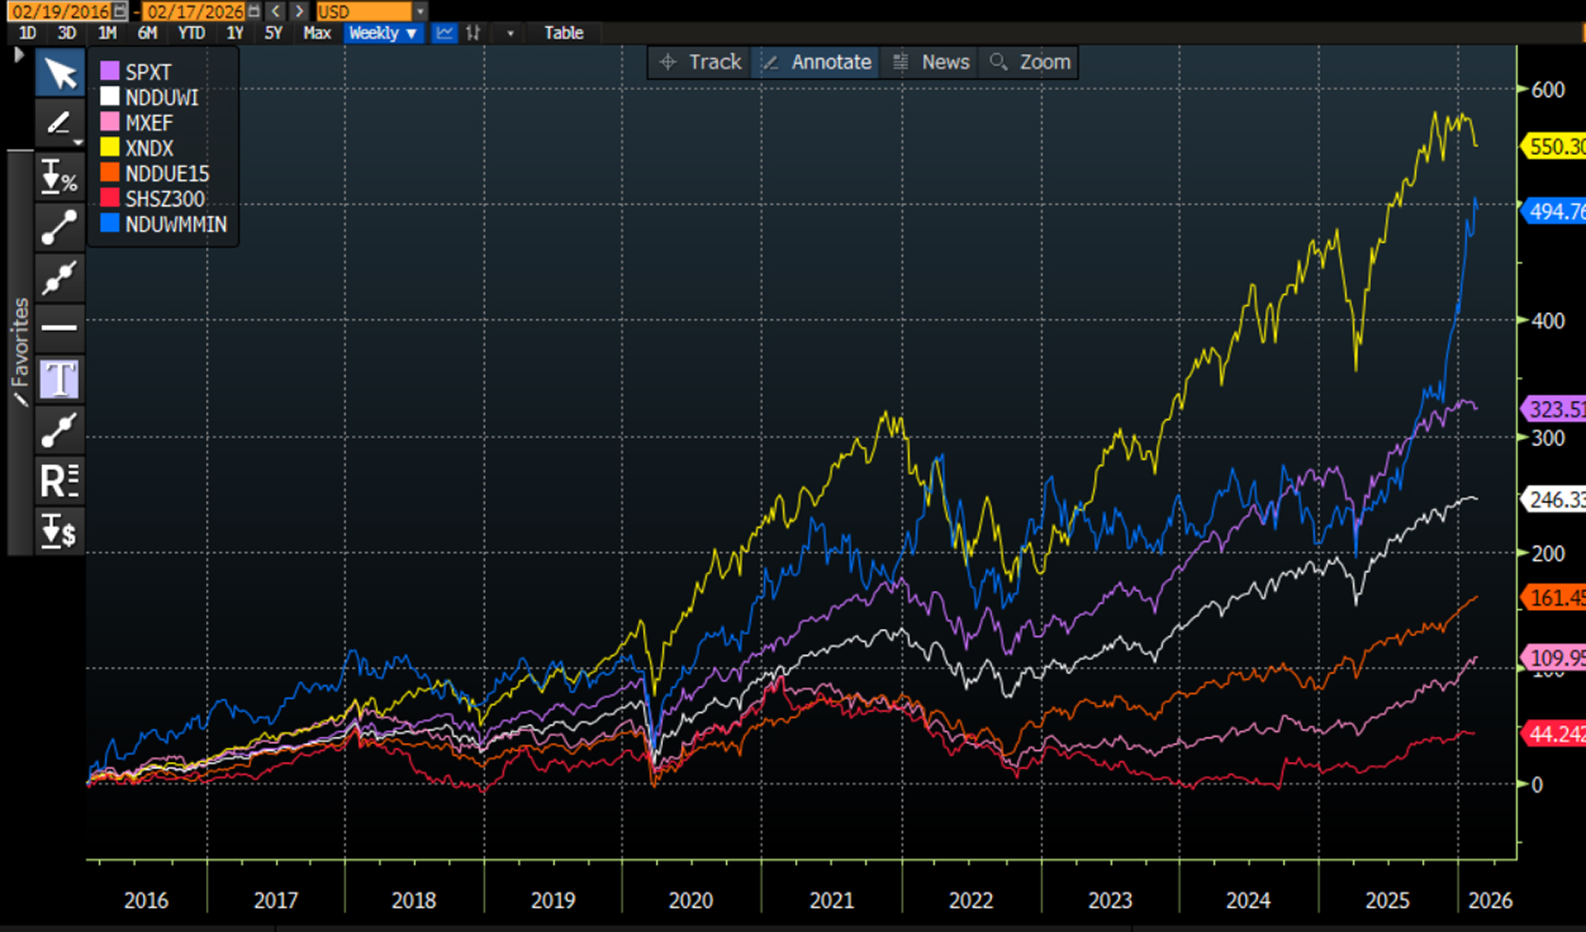
Task: Click the SHSZ300 legend label
Action: [165, 199]
